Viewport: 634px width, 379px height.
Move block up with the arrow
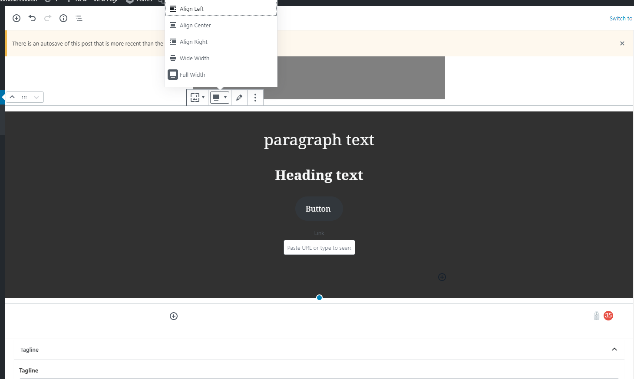tap(13, 97)
